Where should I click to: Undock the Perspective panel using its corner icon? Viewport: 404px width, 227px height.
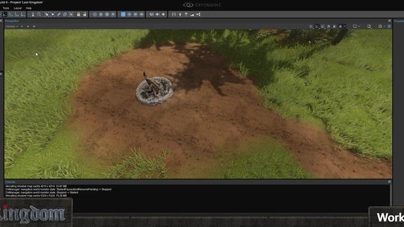390,21
